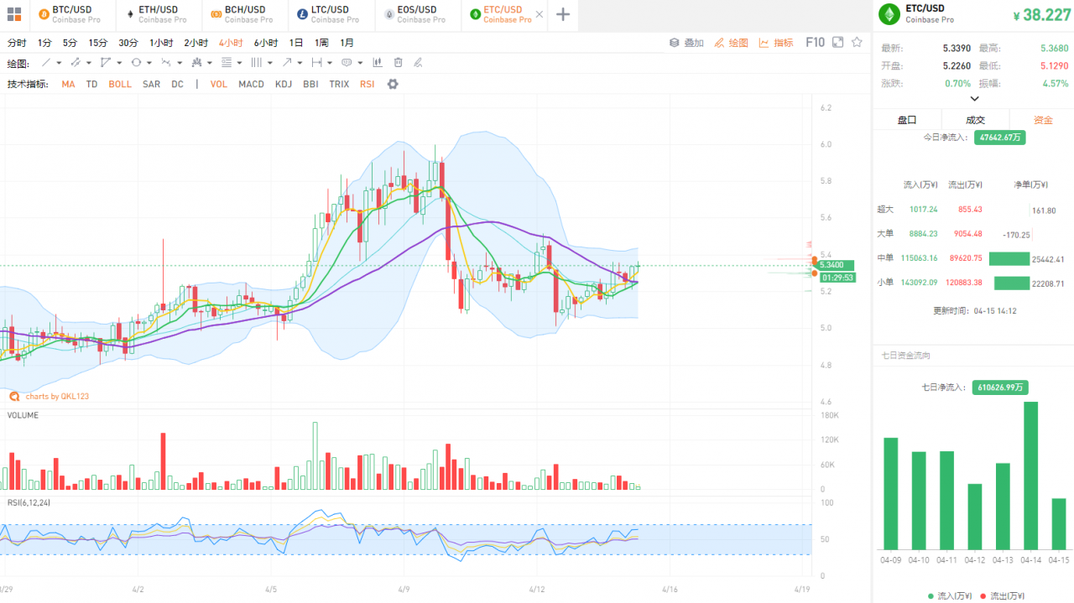
Task: Open dropdown arrow beside the line tool
Action: point(60,63)
